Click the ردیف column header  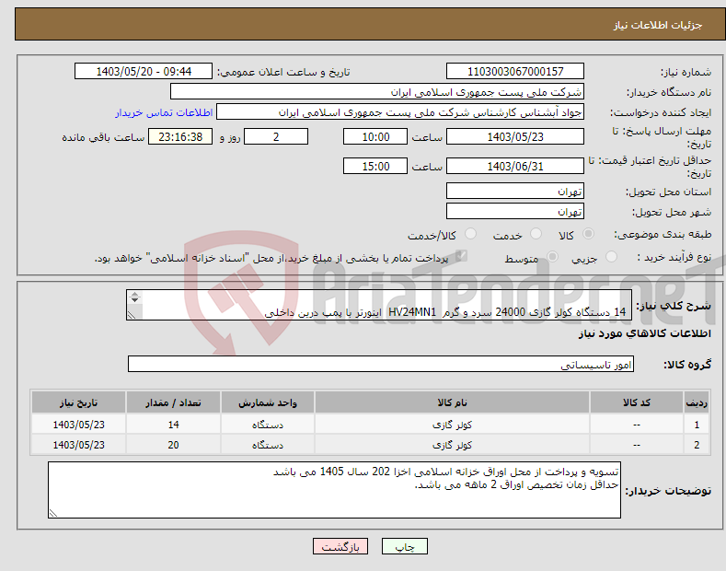(697, 402)
